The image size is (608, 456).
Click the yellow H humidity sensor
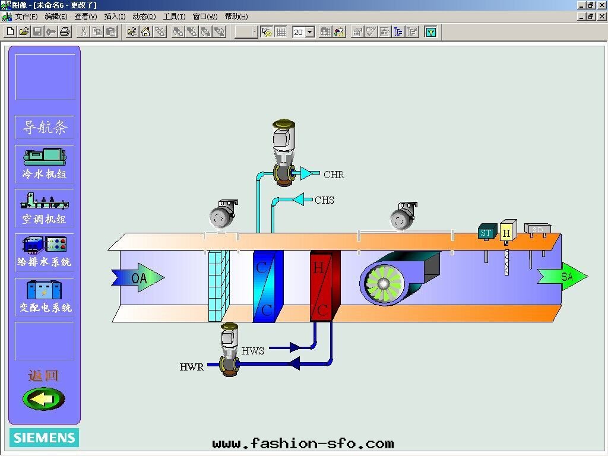(506, 233)
